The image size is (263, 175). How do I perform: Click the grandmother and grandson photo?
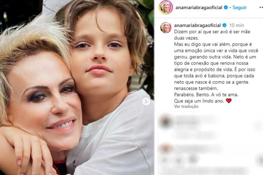(77, 87)
